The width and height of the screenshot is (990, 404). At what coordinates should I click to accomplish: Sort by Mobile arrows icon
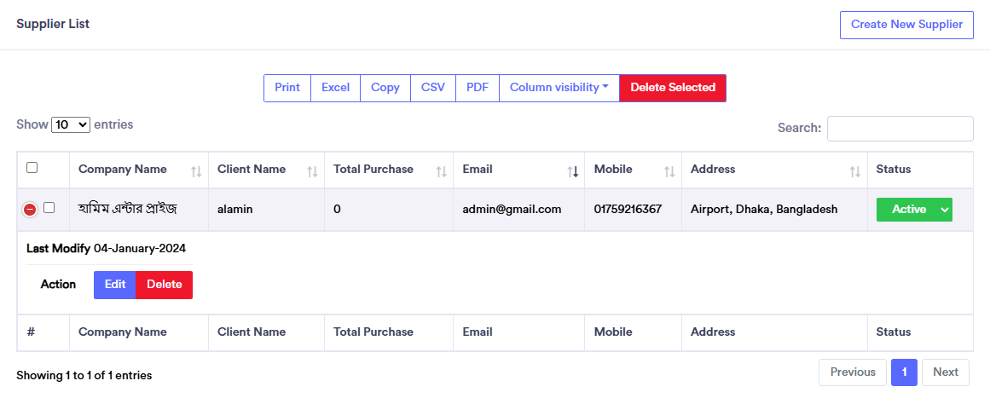coord(669,171)
